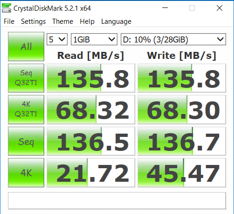Click the Seq Q32T1 write result 135.8

[182, 78]
